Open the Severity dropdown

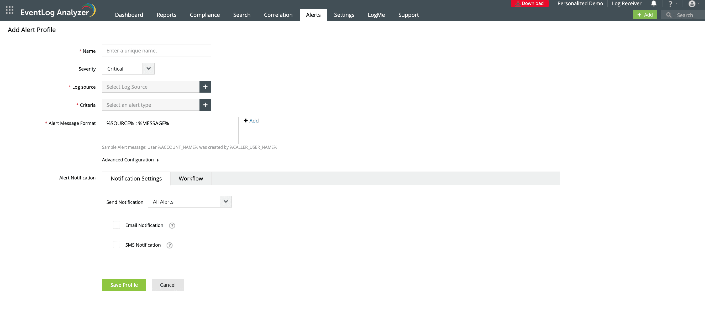(x=148, y=69)
